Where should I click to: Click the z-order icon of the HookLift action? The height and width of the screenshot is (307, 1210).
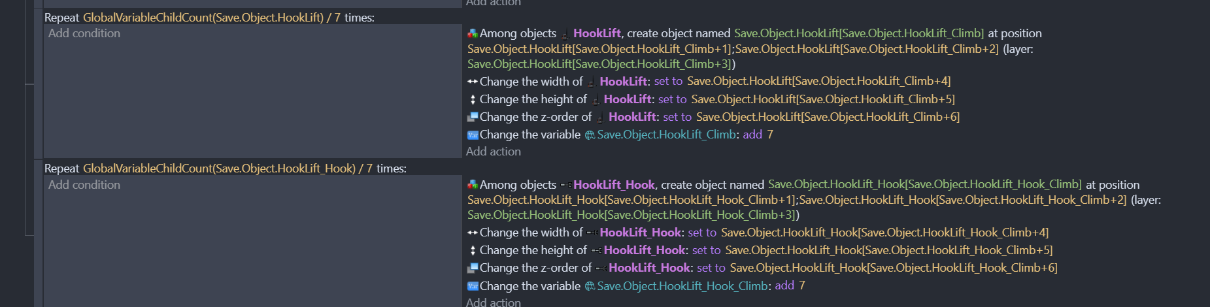click(x=473, y=117)
